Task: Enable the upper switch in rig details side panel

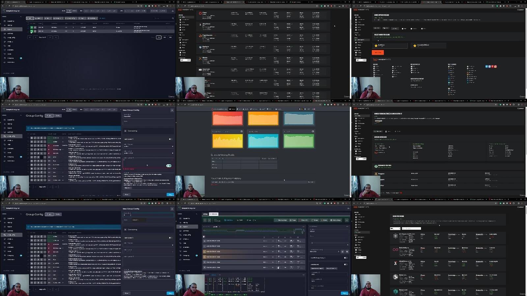Action: tap(345, 258)
